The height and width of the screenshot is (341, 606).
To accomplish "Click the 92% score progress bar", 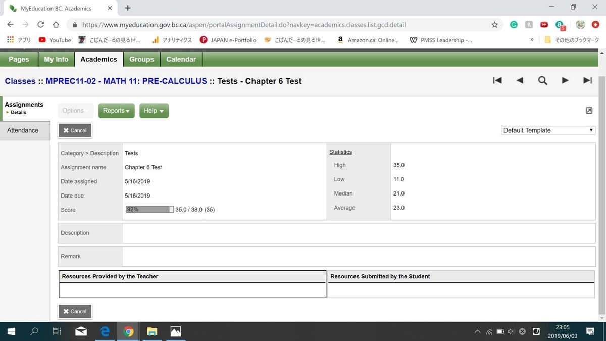I will point(149,209).
